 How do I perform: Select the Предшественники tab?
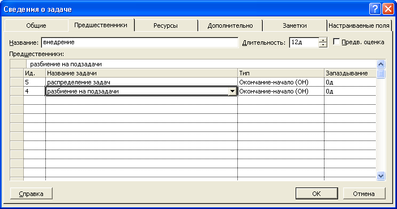(x=101, y=25)
